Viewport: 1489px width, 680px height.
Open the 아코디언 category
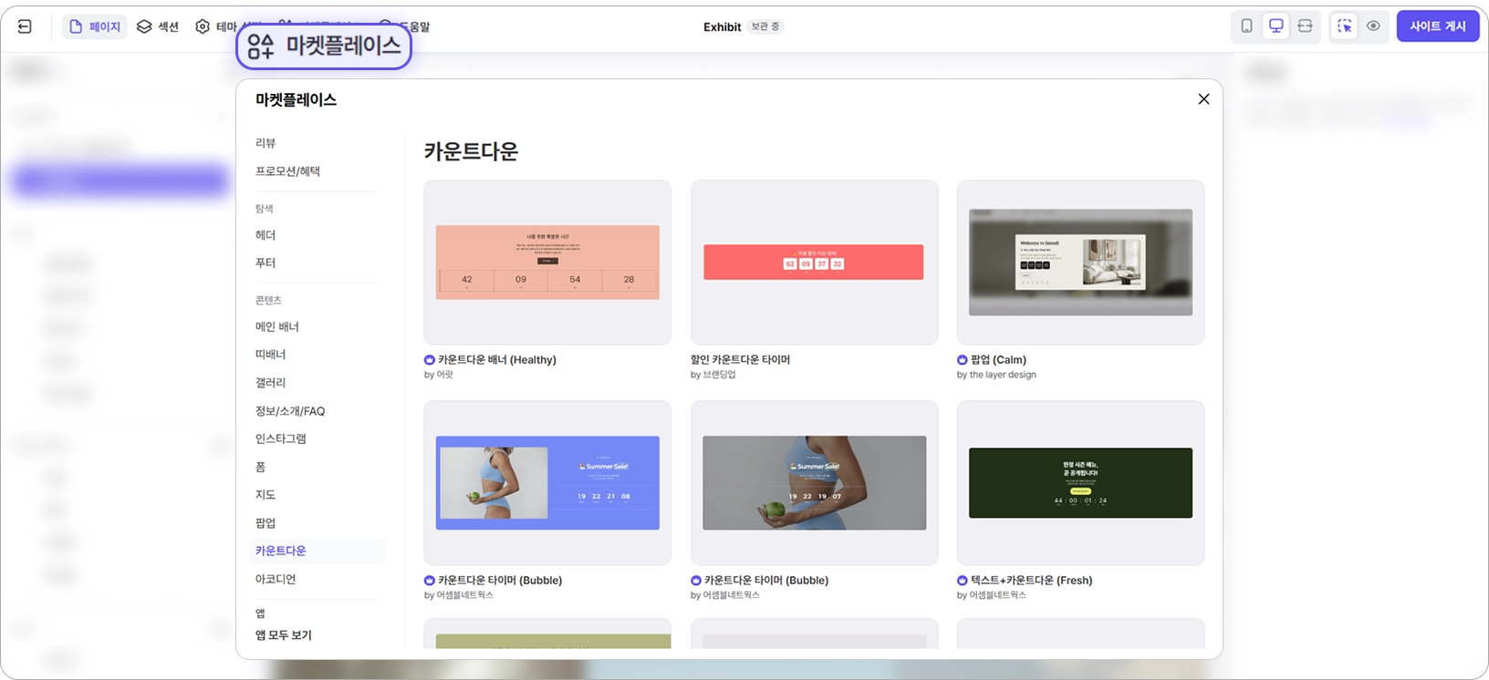coord(276,579)
